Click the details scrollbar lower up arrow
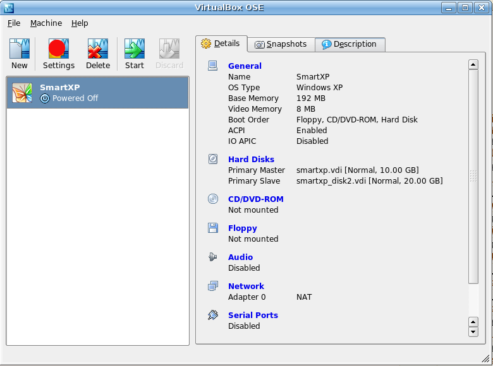Viewport: 493px width, 366px height. point(473,322)
